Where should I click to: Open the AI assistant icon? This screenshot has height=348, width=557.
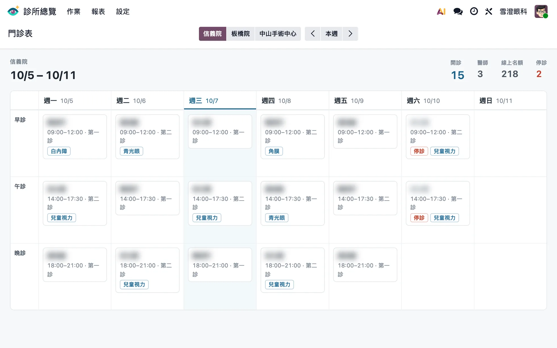[441, 11]
